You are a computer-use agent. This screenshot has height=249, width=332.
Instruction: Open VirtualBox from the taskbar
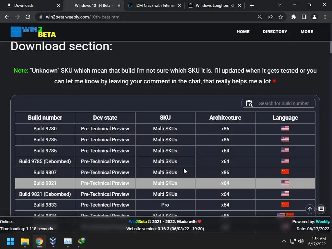[53, 241]
